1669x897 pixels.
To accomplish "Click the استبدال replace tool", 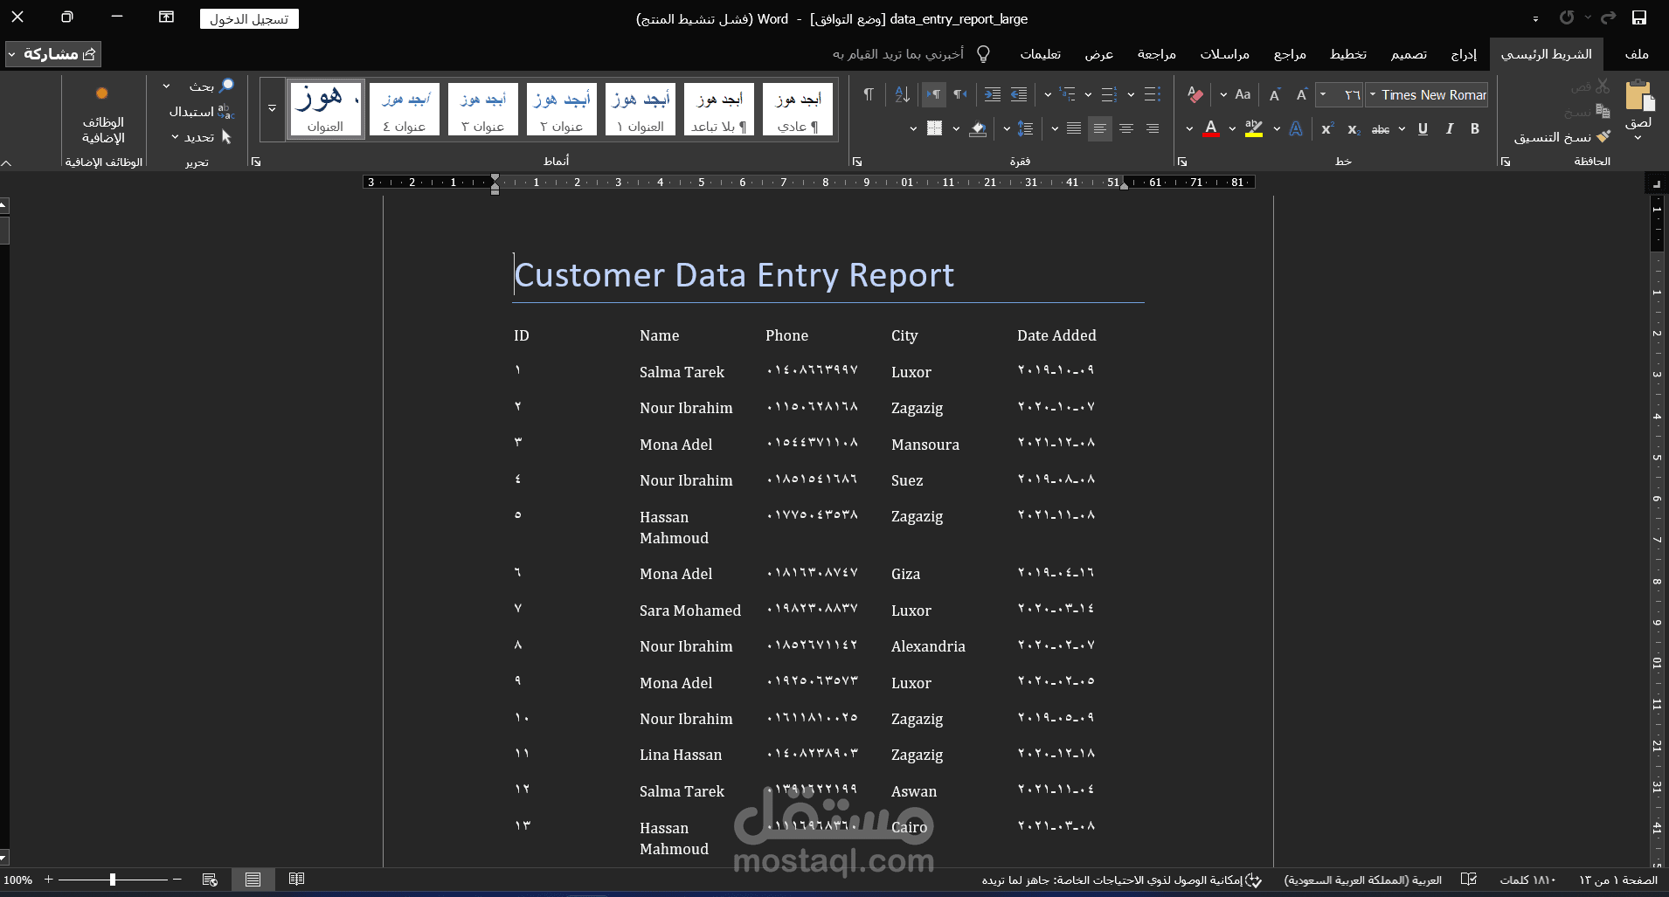I will point(201,112).
